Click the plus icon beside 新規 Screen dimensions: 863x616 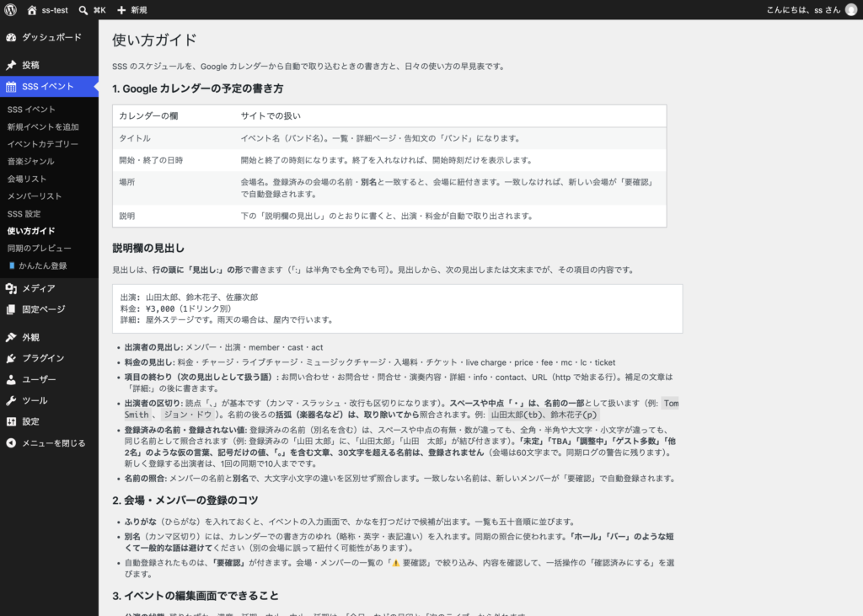point(121,10)
